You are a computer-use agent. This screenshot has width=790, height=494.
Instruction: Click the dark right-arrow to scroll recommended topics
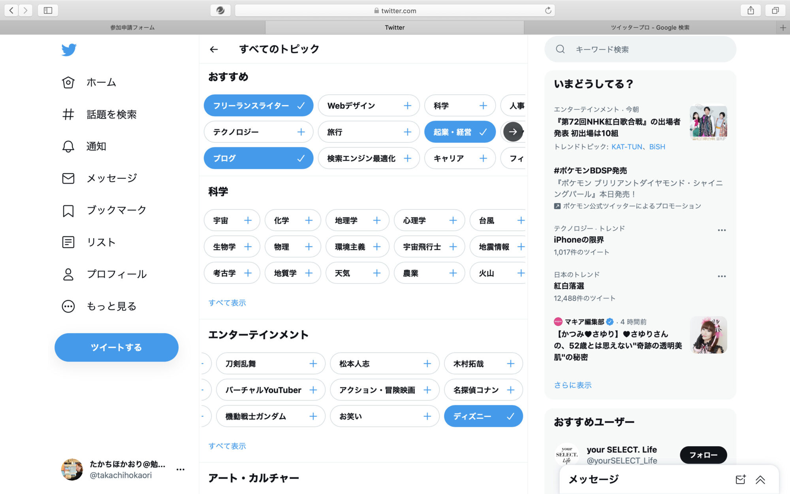(x=513, y=132)
